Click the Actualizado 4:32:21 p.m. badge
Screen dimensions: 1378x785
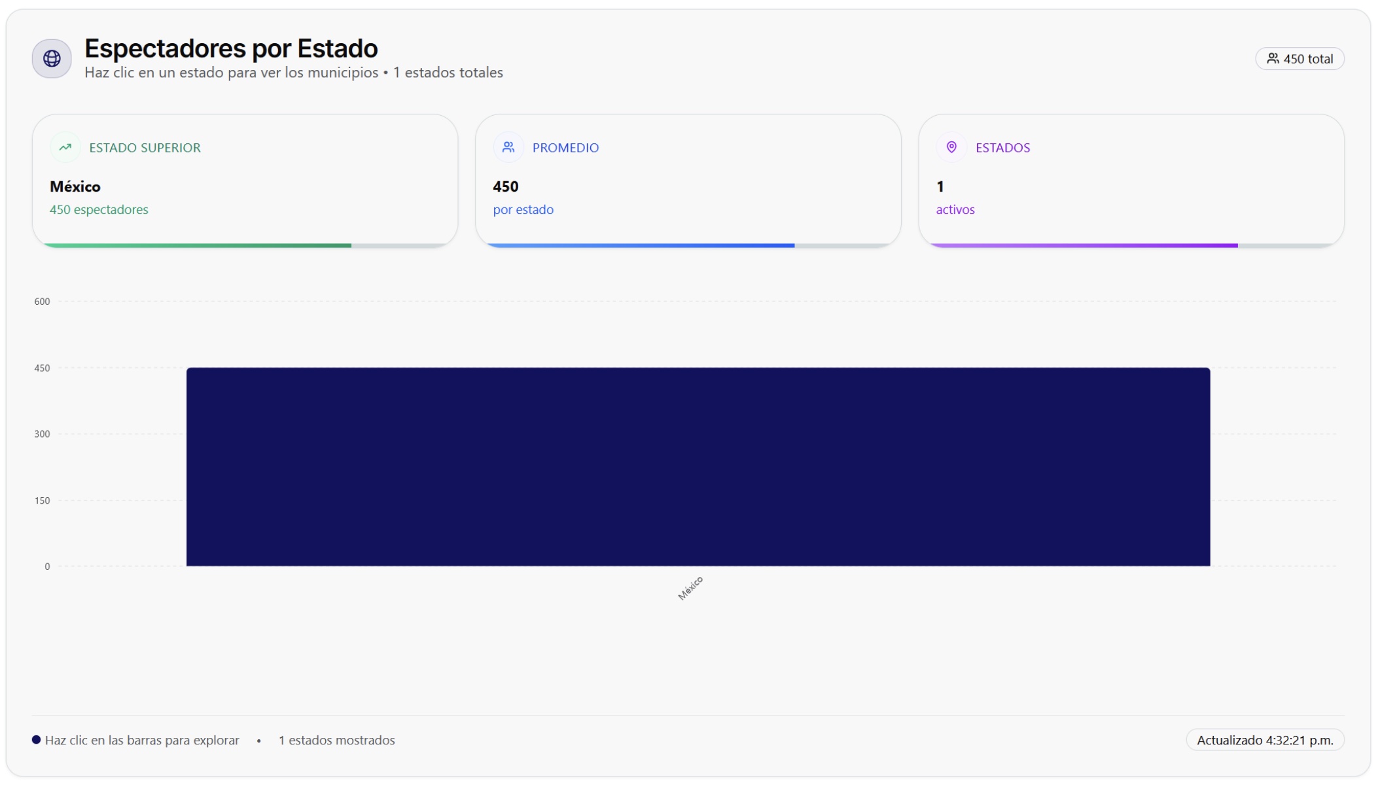coord(1264,740)
